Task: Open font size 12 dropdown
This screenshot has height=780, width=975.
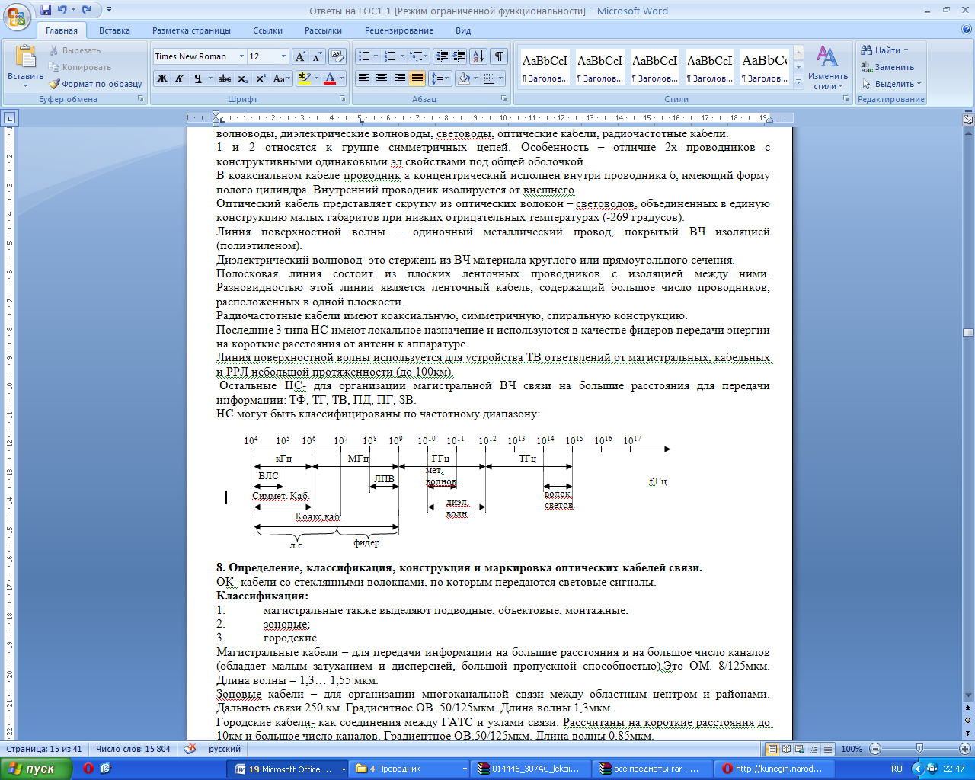Action: point(283,56)
